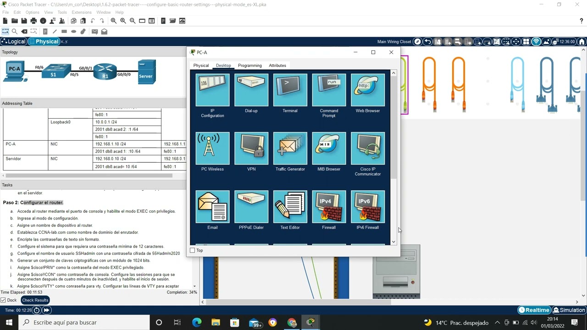Click the Check Results button

click(x=35, y=300)
